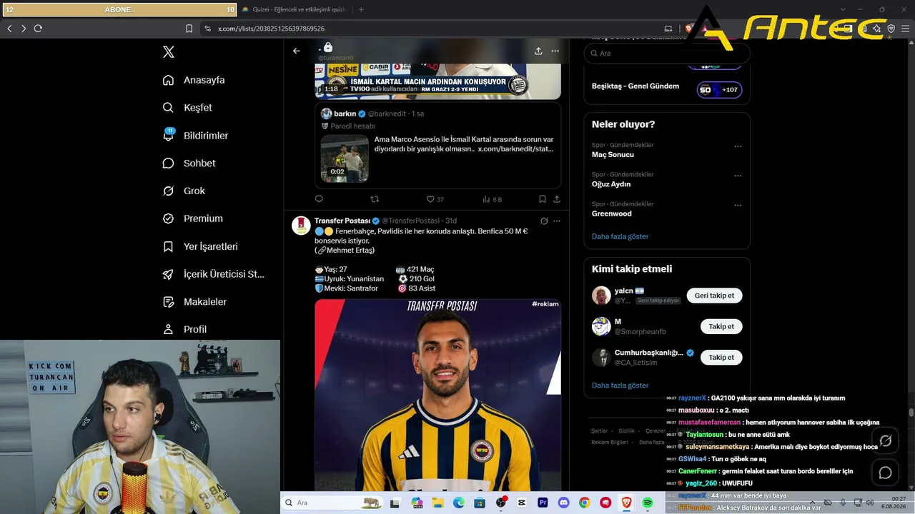Screen dimensions: 915x514
Task: Open Google Chrome from taskbar
Action: point(585,503)
